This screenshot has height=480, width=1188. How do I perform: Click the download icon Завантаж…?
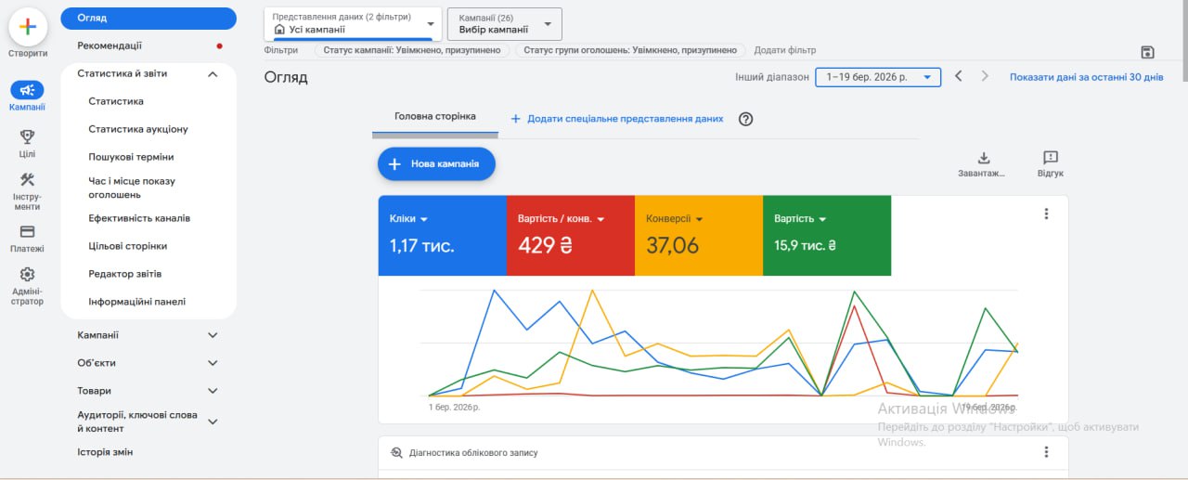tap(985, 159)
